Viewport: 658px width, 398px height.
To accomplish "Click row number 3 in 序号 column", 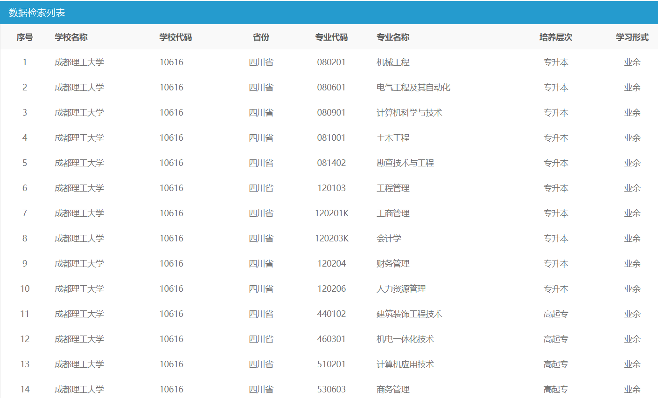I will 25,113.
